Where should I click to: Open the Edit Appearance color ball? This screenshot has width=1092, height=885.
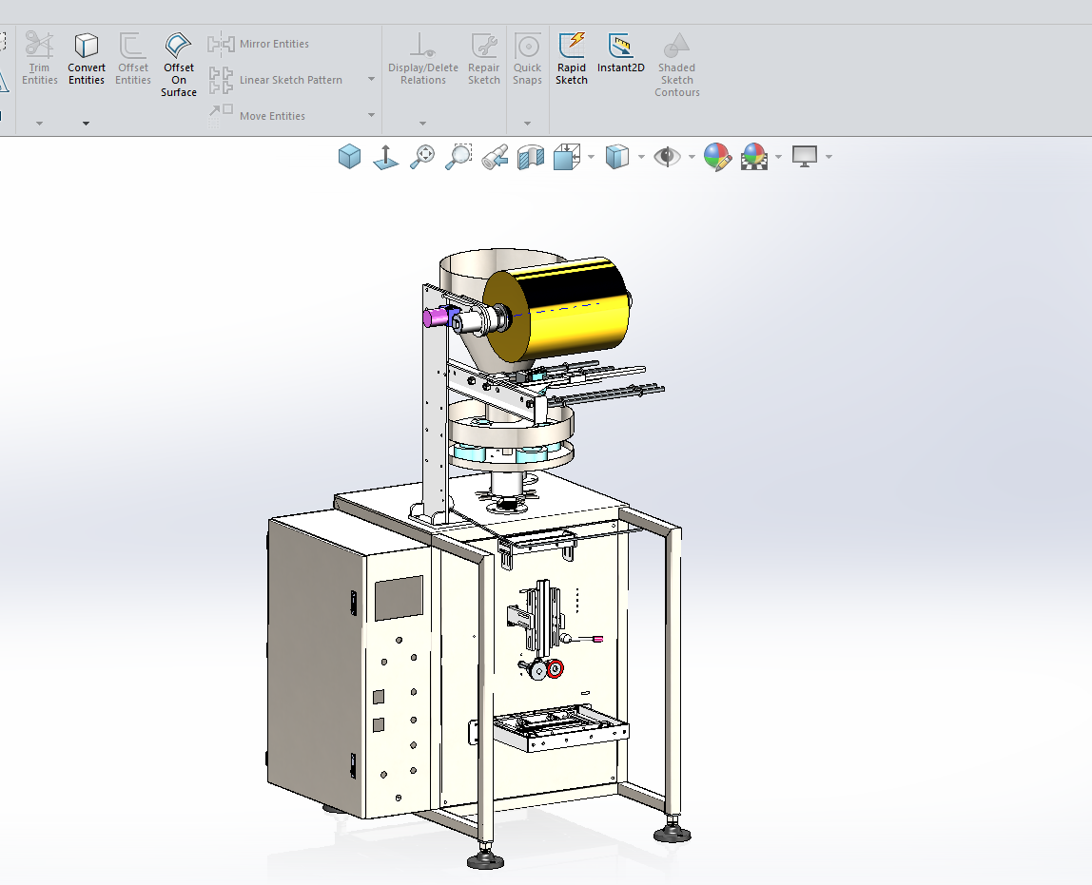717,157
